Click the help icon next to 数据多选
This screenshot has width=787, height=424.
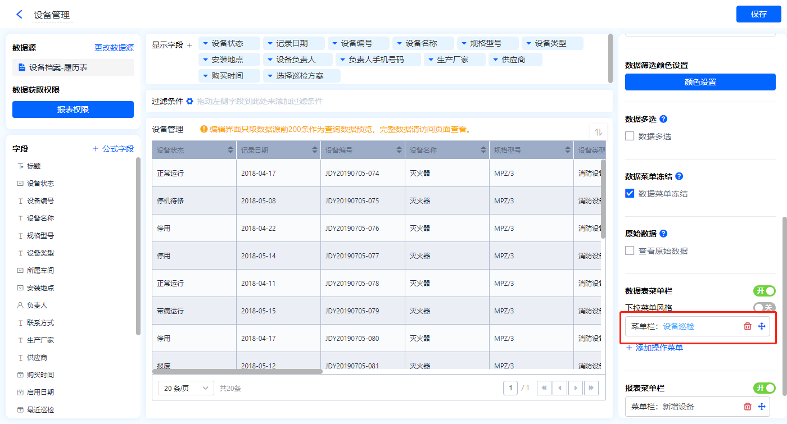663,119
